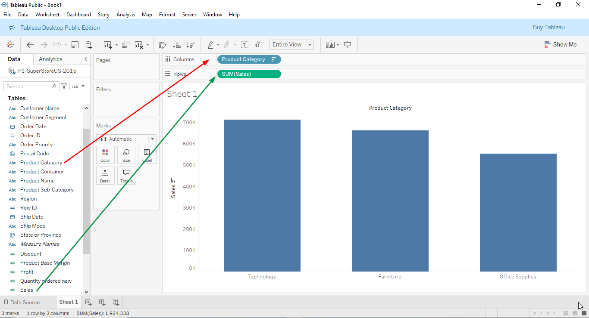Toggle Show Mark Labels in the toolbar
Screen dimensions: 589x318
pos(244,44)
